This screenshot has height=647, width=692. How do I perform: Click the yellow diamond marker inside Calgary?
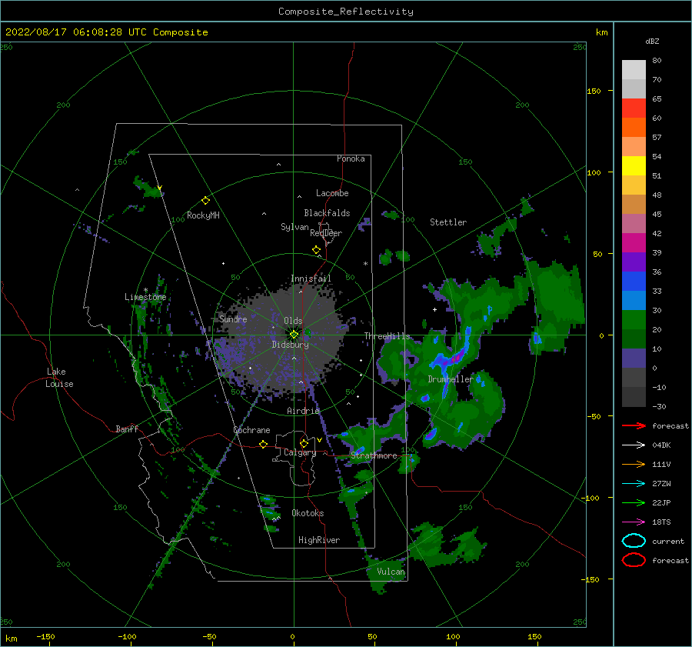[304, 443]
